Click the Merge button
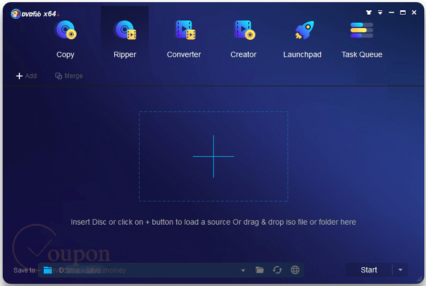Image resolution: width=426 pixels, height=286 pixels. [x=69, y=76]
